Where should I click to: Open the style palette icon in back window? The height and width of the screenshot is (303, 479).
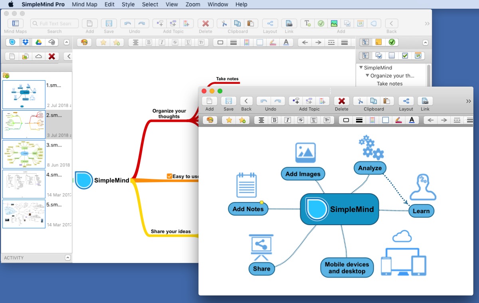click(x=84, y=42)
